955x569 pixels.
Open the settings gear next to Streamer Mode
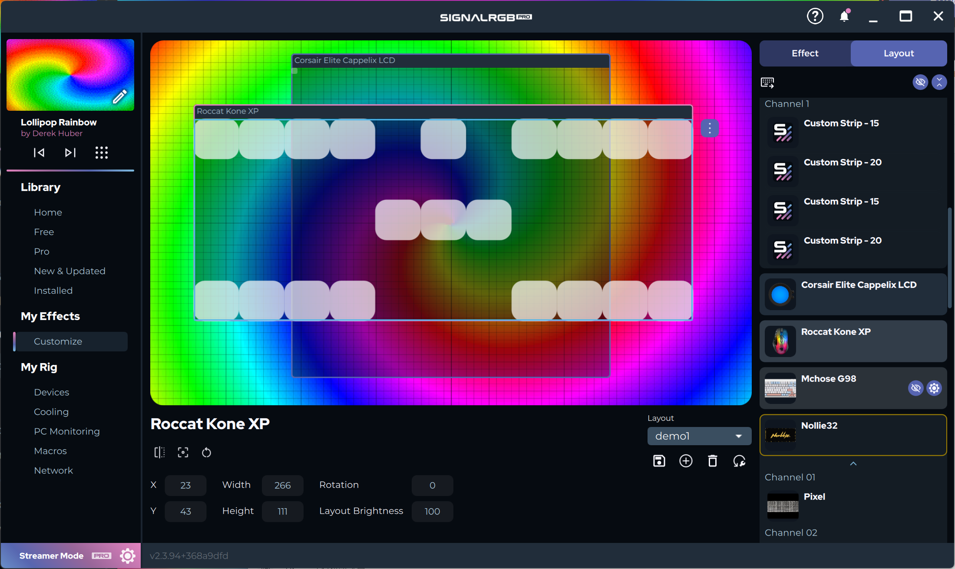click(x=128, y=556)
